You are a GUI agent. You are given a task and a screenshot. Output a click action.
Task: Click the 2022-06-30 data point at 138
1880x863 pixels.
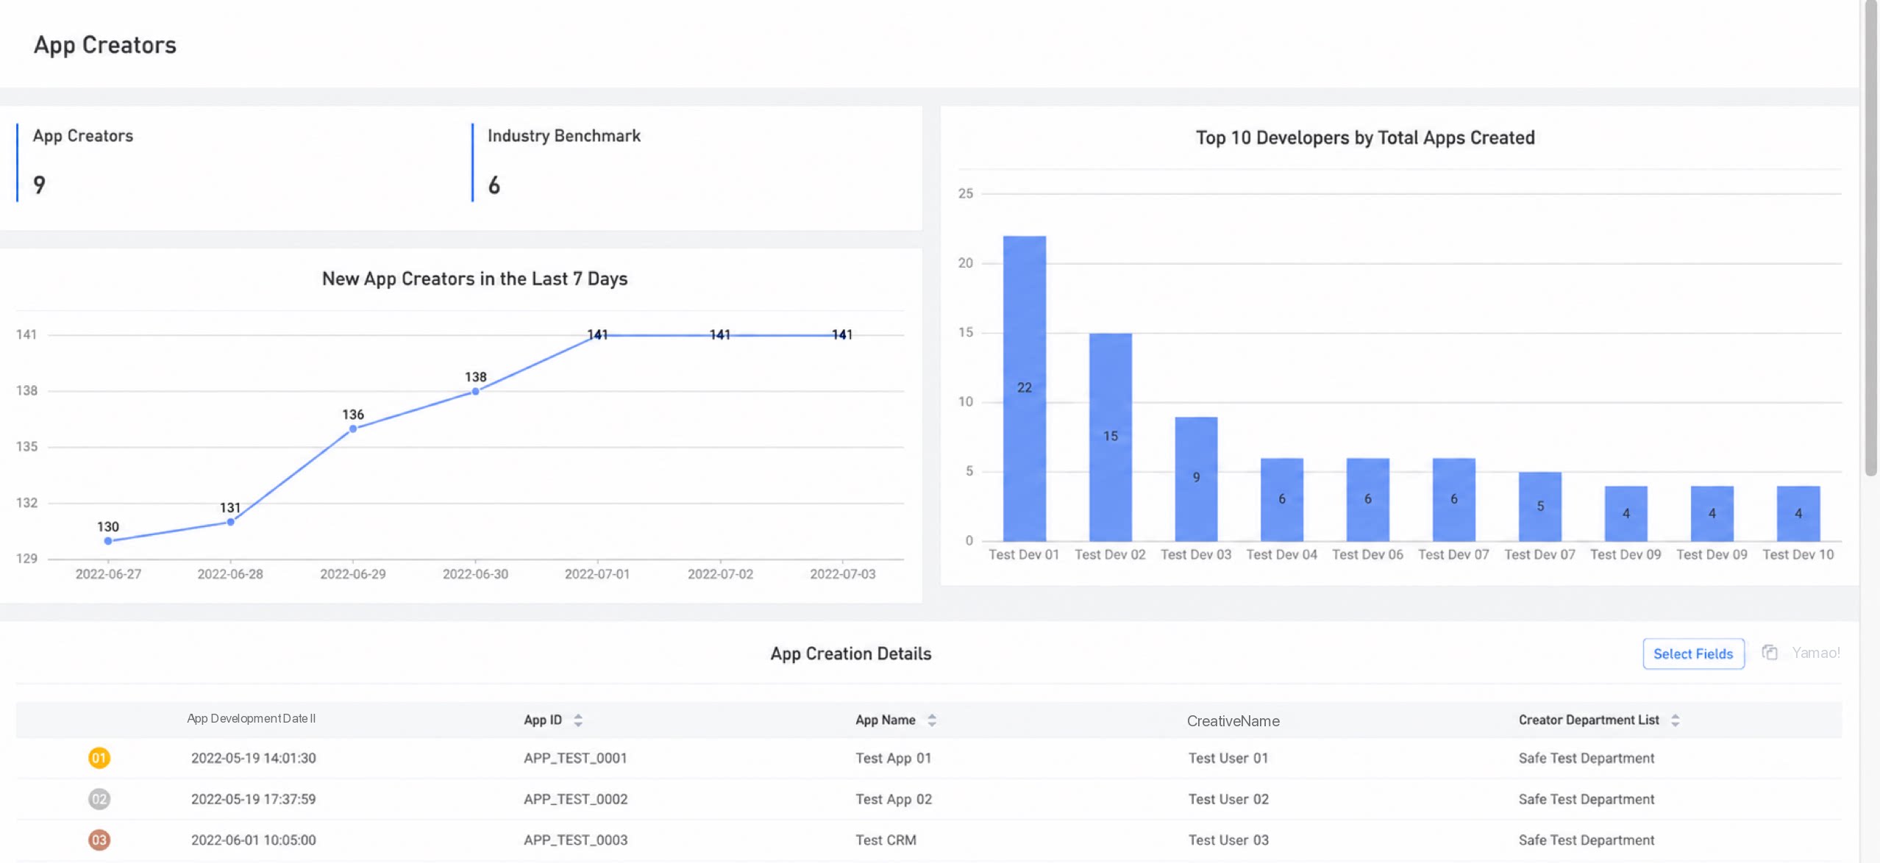click(x=475, y=391)
